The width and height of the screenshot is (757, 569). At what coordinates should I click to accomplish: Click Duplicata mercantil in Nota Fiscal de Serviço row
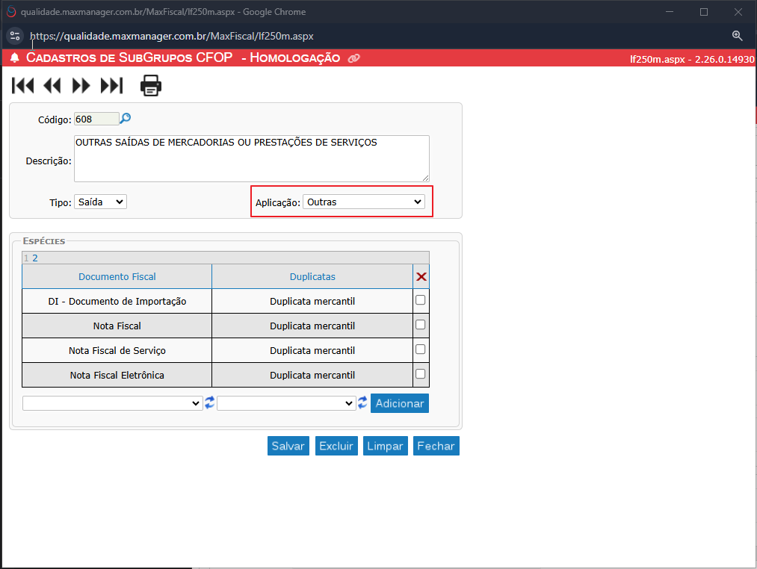312,350
